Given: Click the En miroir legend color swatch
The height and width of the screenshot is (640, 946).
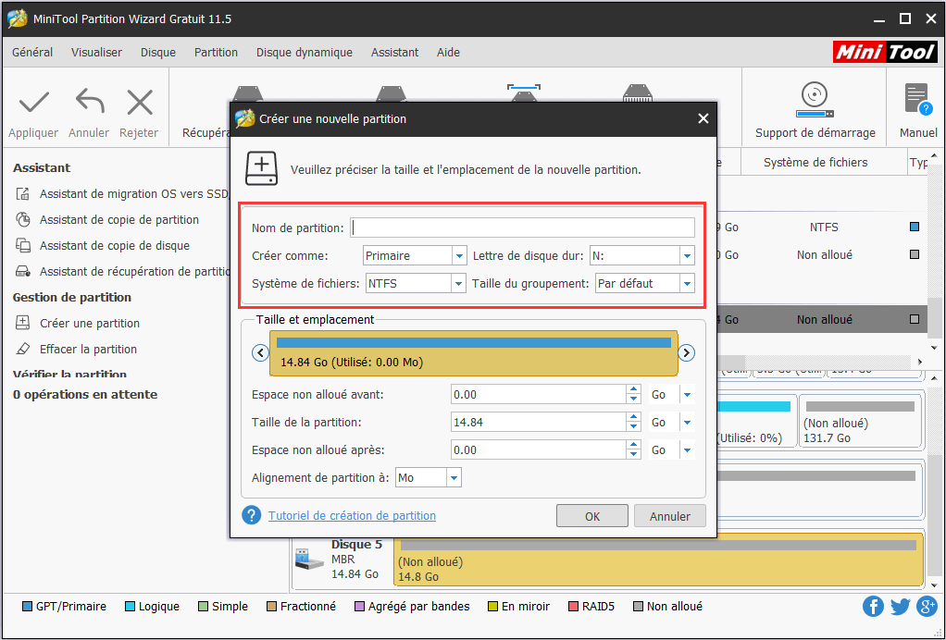Looking at the screenshot, I should tap(492, 607).
